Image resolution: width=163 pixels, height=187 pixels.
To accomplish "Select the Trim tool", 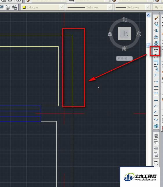I will 156,75.
